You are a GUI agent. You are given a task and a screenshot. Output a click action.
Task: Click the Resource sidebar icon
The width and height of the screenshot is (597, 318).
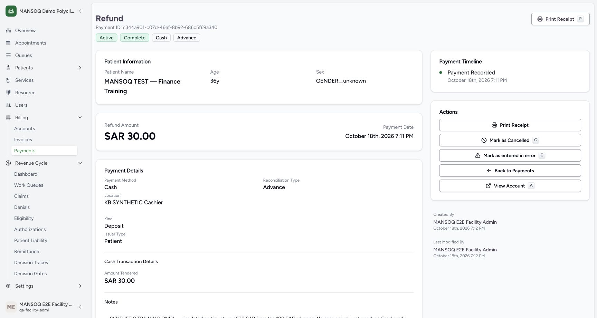click(8, 93)
